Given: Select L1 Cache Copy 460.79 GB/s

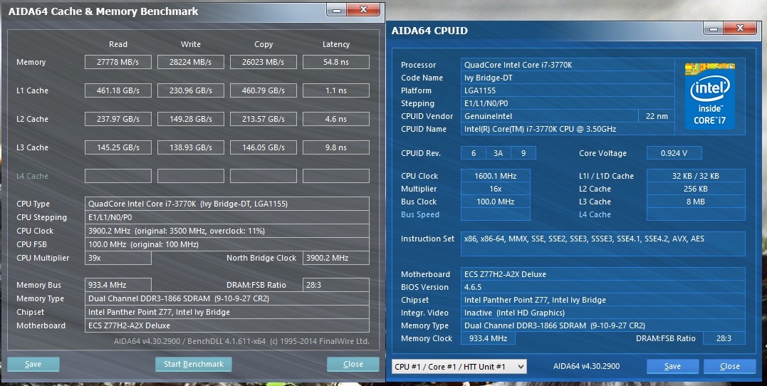Looking at the screenshot, I should coord(264,90).
